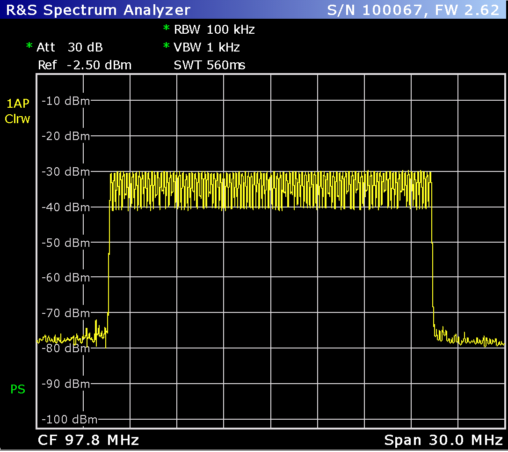
Task: Click the -100 dBm axis label
Action: [x=70, y=420]
